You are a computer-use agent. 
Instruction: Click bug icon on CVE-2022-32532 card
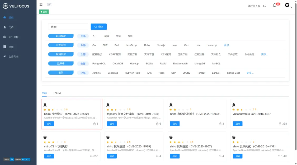(45, 105)
